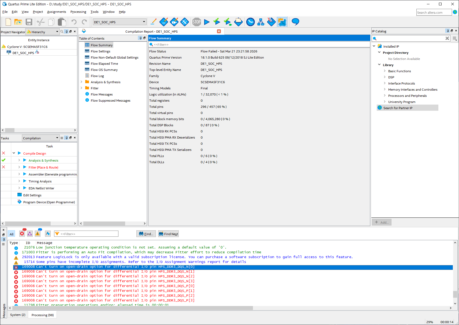The width and height of the screenshot is (459, 325).
Task: Switch to the System (2) messages tab
Action: click(18, 315)
